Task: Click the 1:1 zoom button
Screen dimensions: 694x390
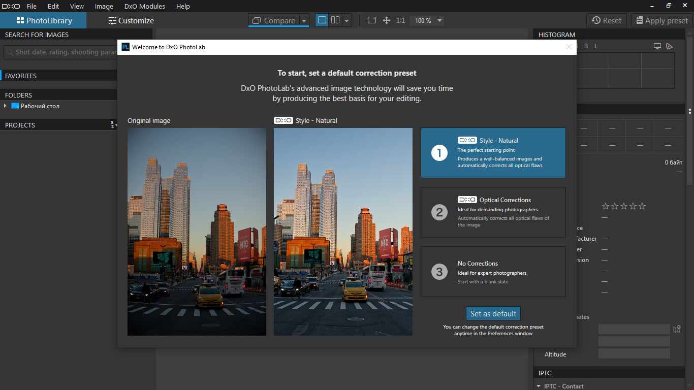Action: [401, 20]
